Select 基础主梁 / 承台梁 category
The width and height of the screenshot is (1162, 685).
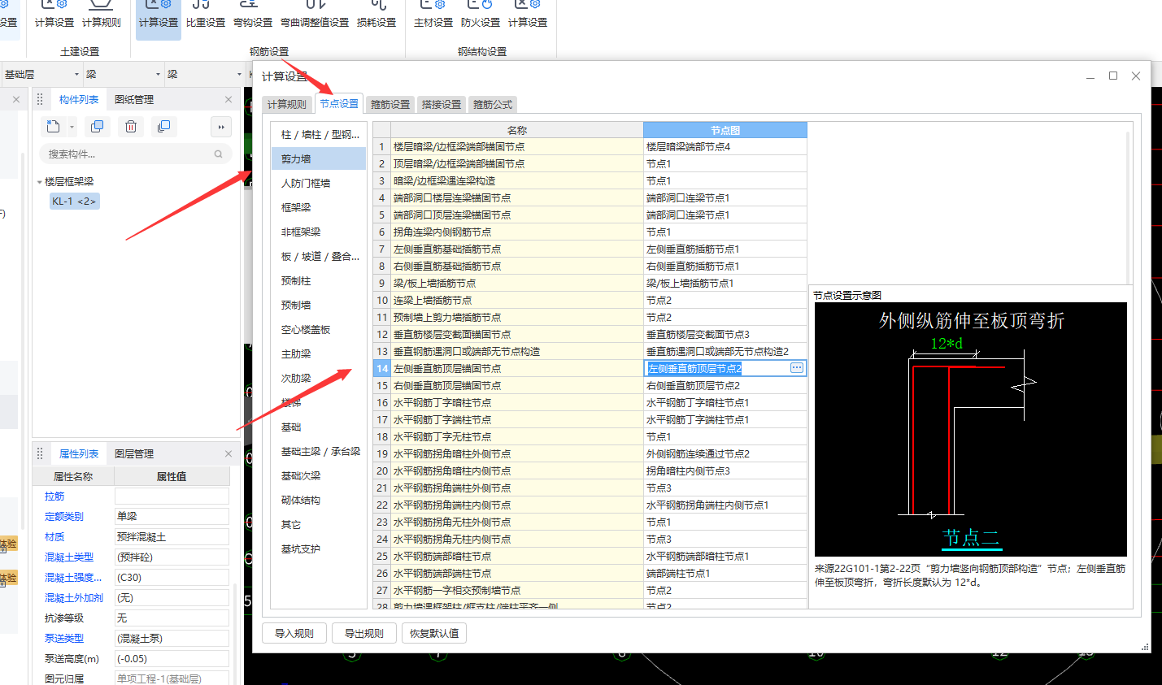(x=320, y=451)
